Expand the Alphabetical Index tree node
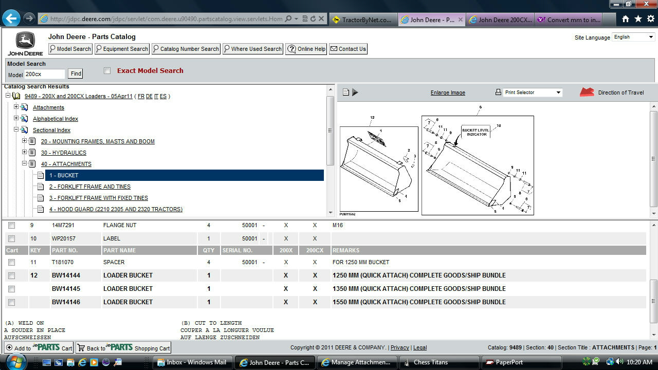This screenshot has height=370, width=658. [x=16, y=118]
